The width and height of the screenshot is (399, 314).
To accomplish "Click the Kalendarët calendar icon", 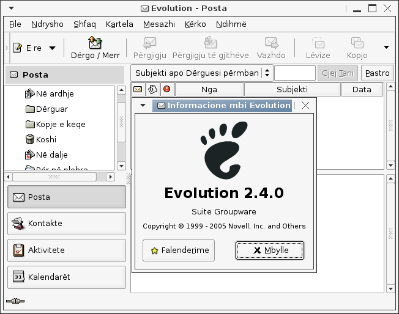I will (x=18, y=277).
